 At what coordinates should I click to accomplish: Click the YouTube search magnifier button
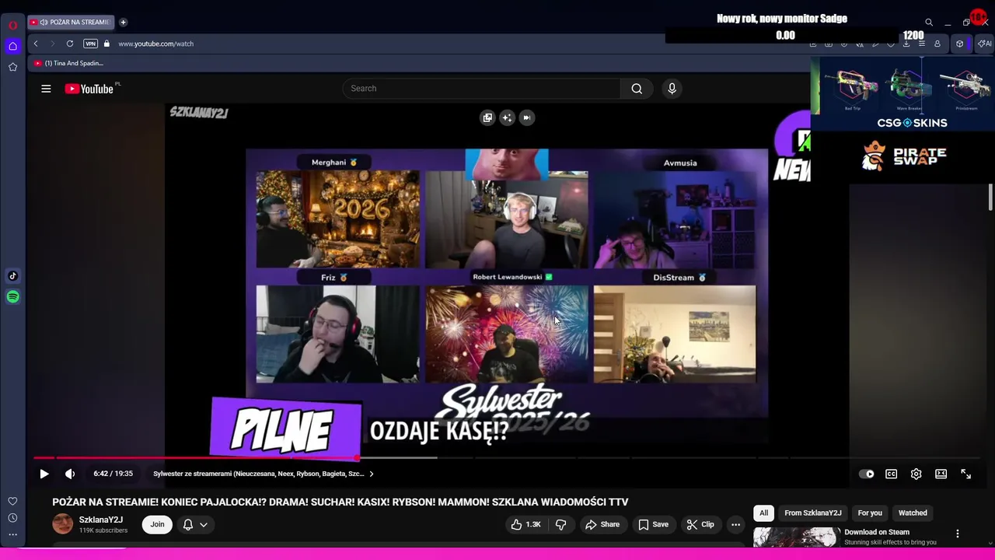click(637, 88)
